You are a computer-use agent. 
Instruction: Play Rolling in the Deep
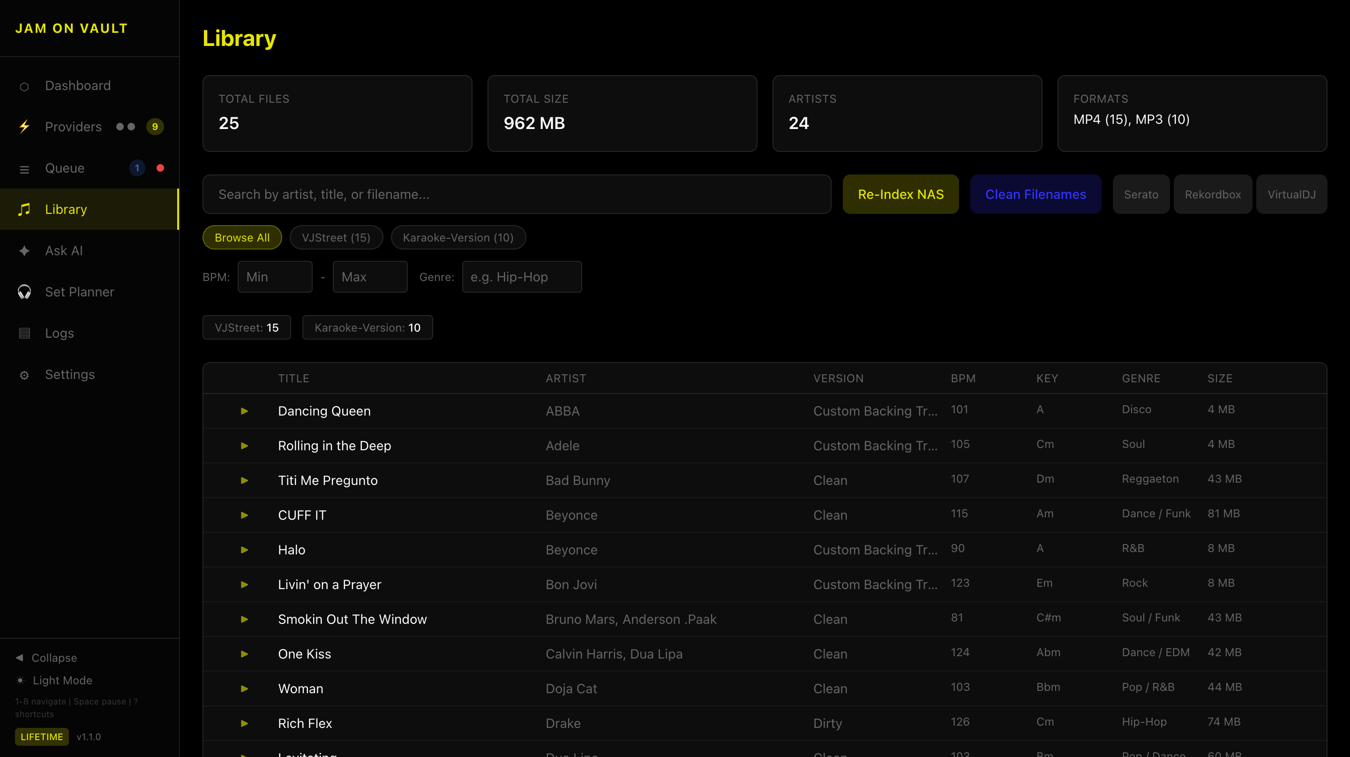244,446
